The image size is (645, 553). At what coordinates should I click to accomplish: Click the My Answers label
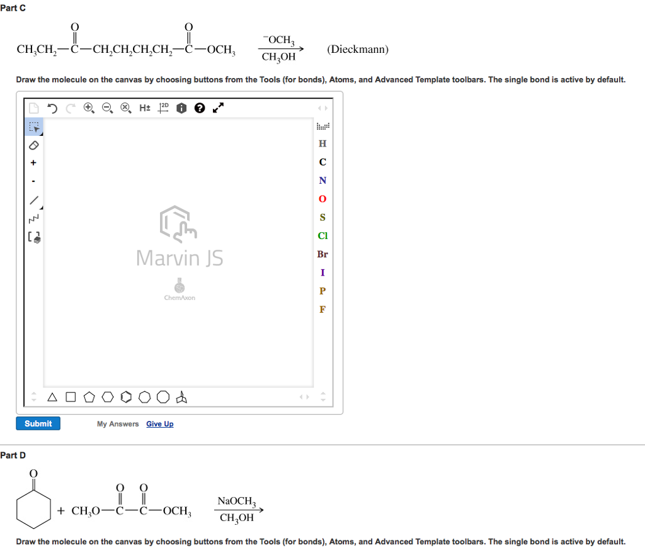(x=118, y=424)
